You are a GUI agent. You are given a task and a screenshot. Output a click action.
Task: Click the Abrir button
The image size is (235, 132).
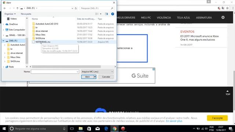[87, 77]
